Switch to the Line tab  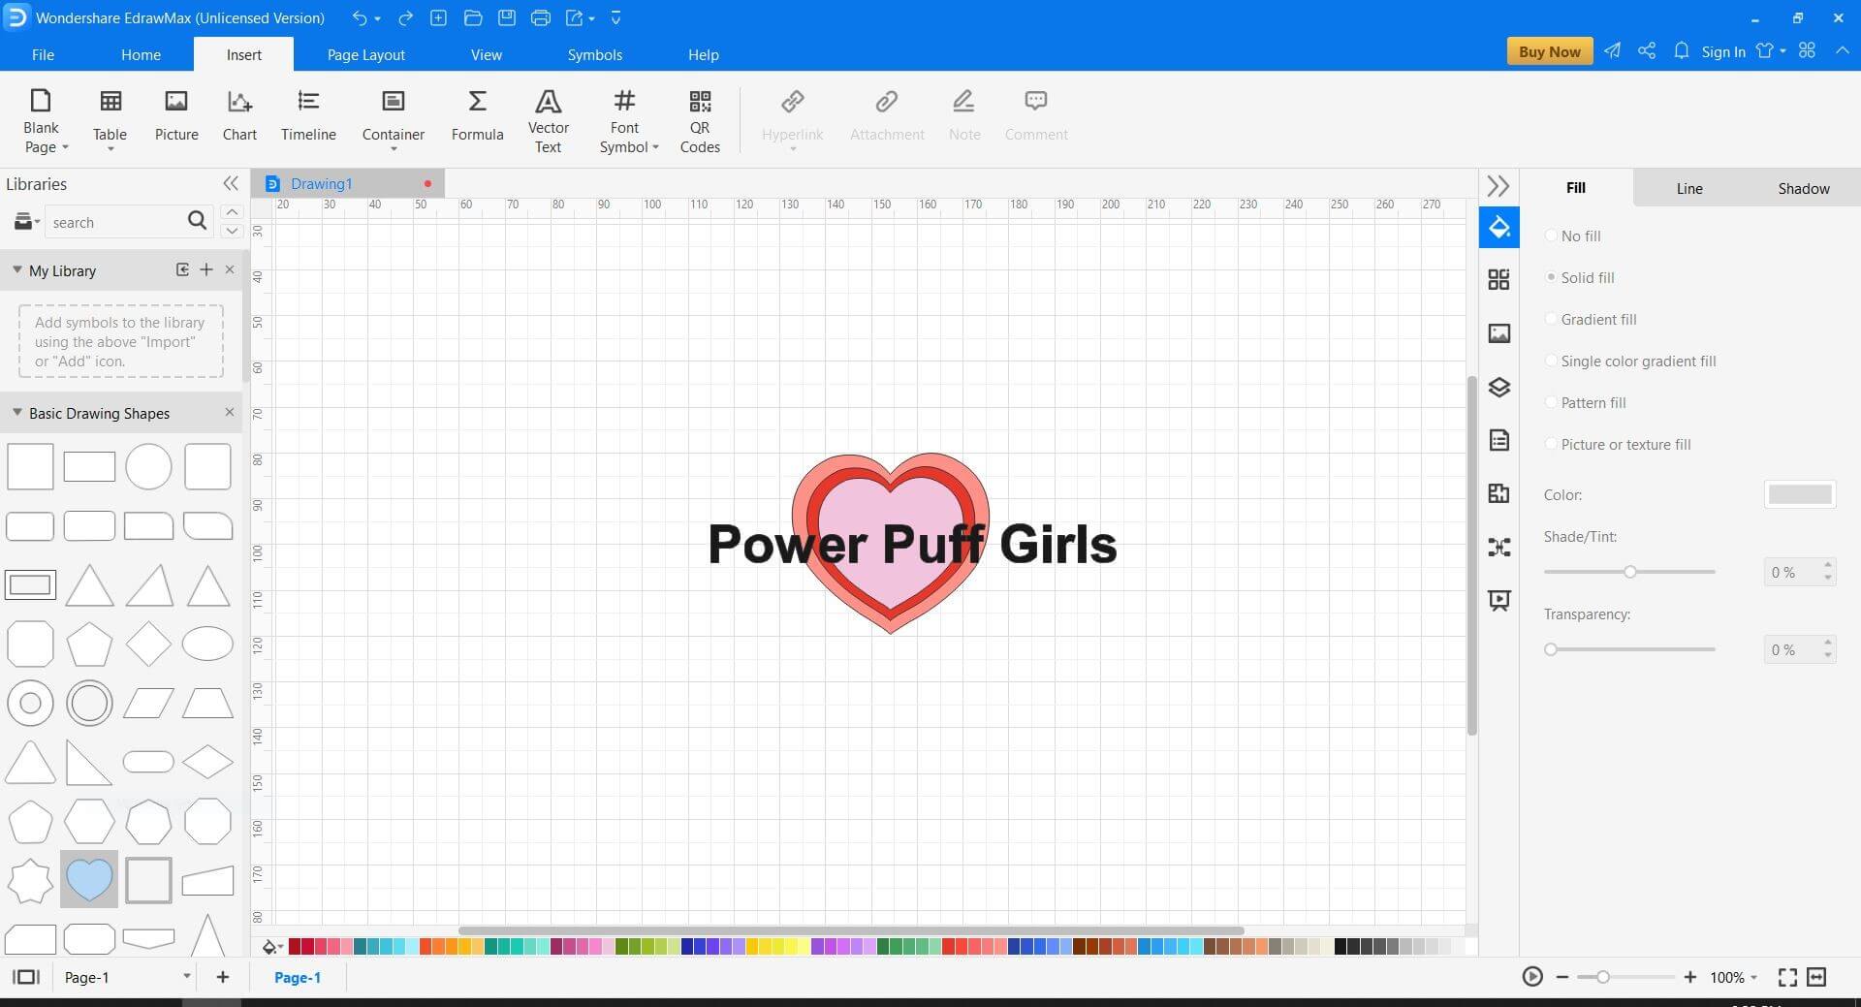1689,188
